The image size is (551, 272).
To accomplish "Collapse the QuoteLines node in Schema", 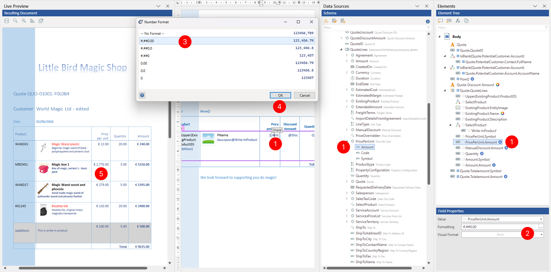I will [341, 50].
